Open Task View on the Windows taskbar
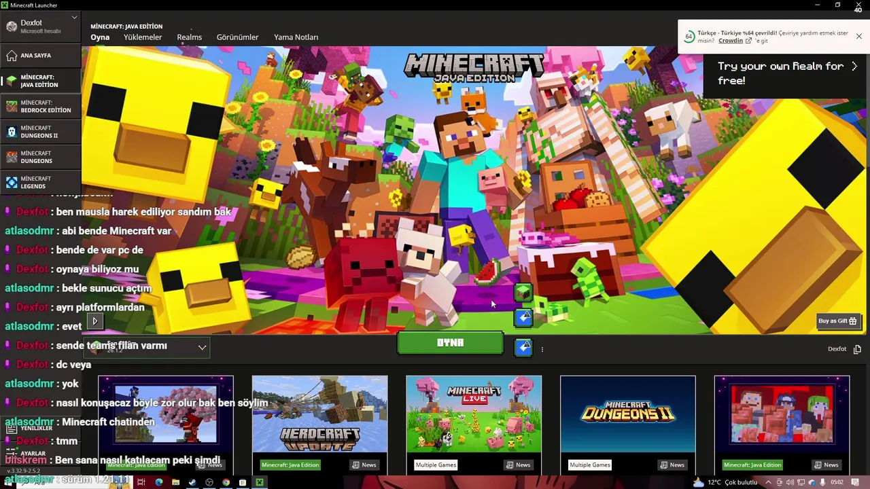 point(141,482)
